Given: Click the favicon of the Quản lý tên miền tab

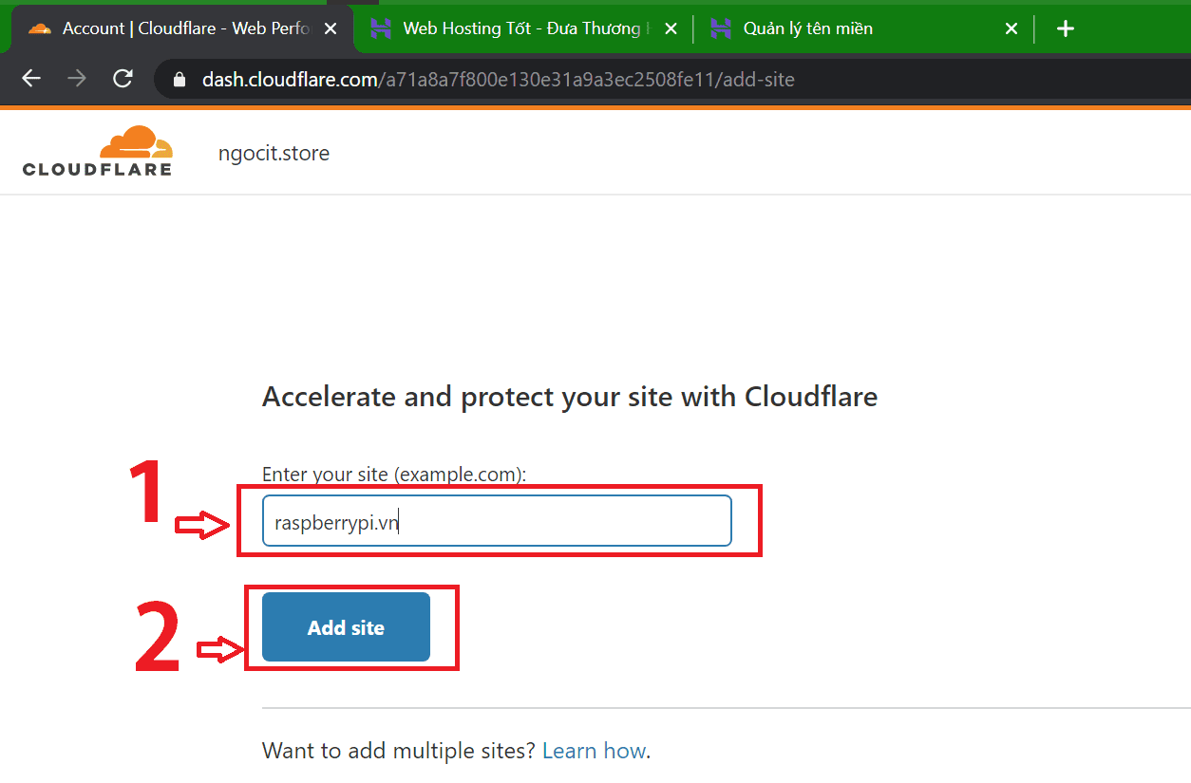Looking at the screenshot, I should pos(721,28).
